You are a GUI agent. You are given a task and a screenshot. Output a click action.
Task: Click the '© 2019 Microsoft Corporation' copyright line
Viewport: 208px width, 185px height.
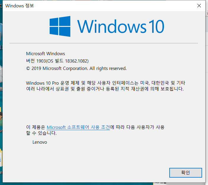[x=76, y=68]
